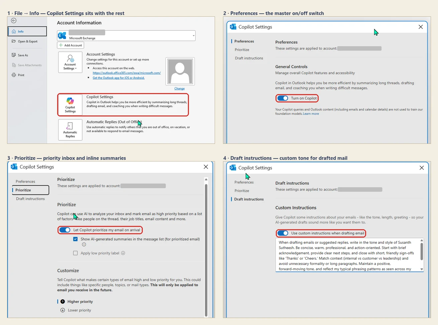Open the Info page in the File sidebar
Screen dimensions: 438x325
27,31
